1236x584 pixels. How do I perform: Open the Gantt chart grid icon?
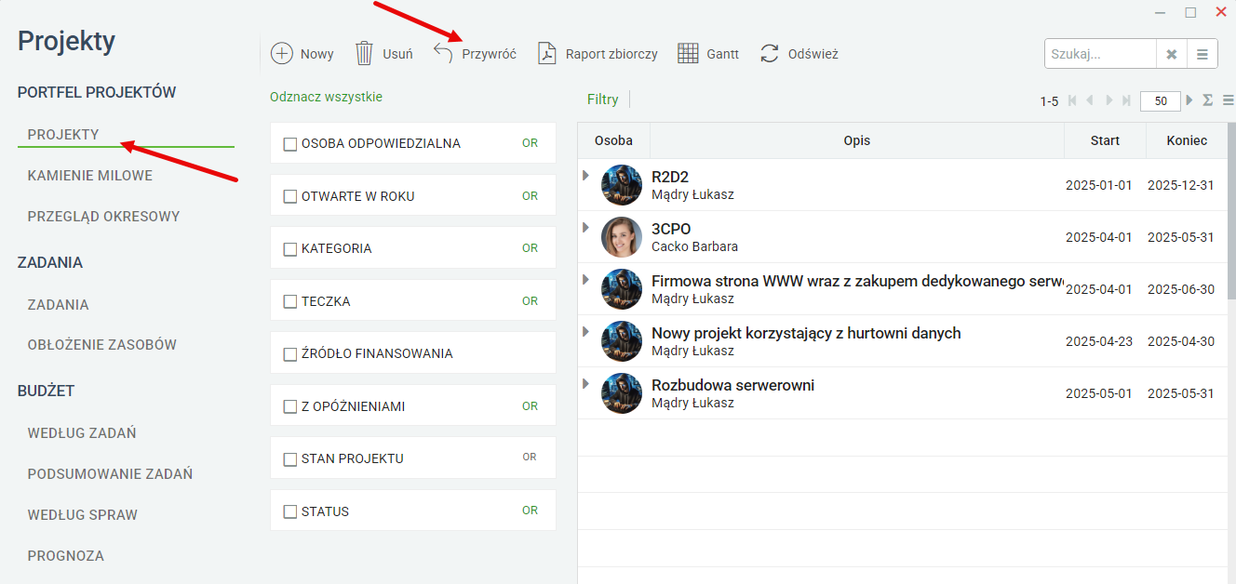(688, 54)
